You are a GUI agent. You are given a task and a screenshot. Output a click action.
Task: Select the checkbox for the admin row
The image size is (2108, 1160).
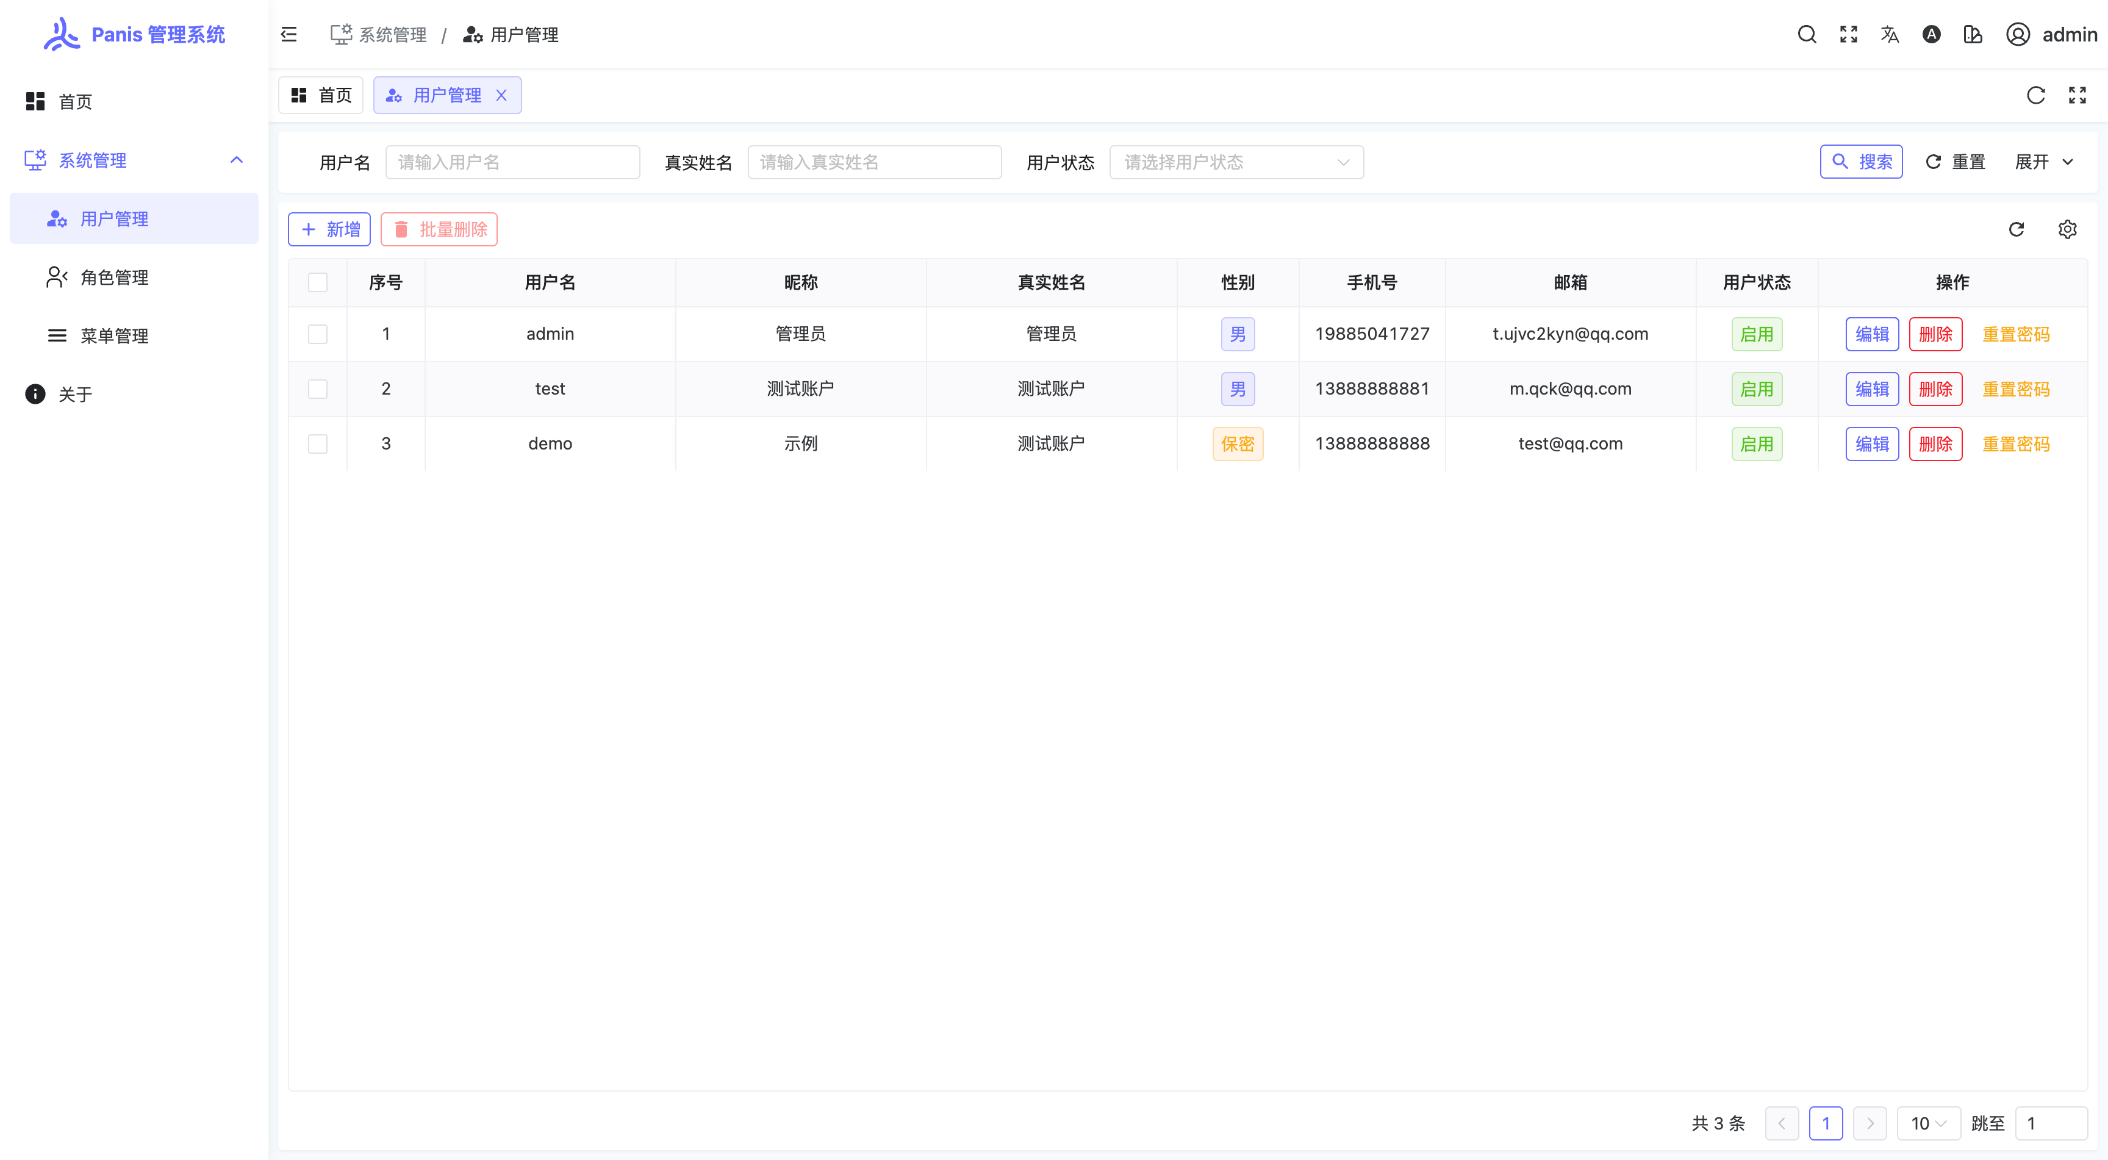[318, 334]
